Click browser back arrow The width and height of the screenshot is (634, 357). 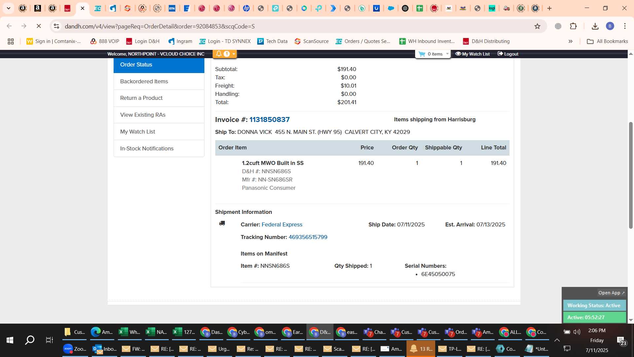9,26
